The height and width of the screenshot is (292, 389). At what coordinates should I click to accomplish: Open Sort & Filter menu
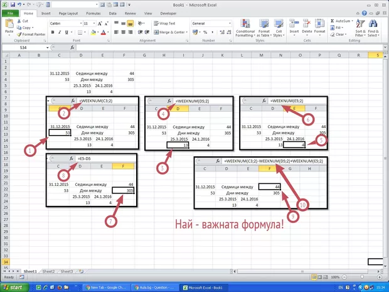(360, 28)
